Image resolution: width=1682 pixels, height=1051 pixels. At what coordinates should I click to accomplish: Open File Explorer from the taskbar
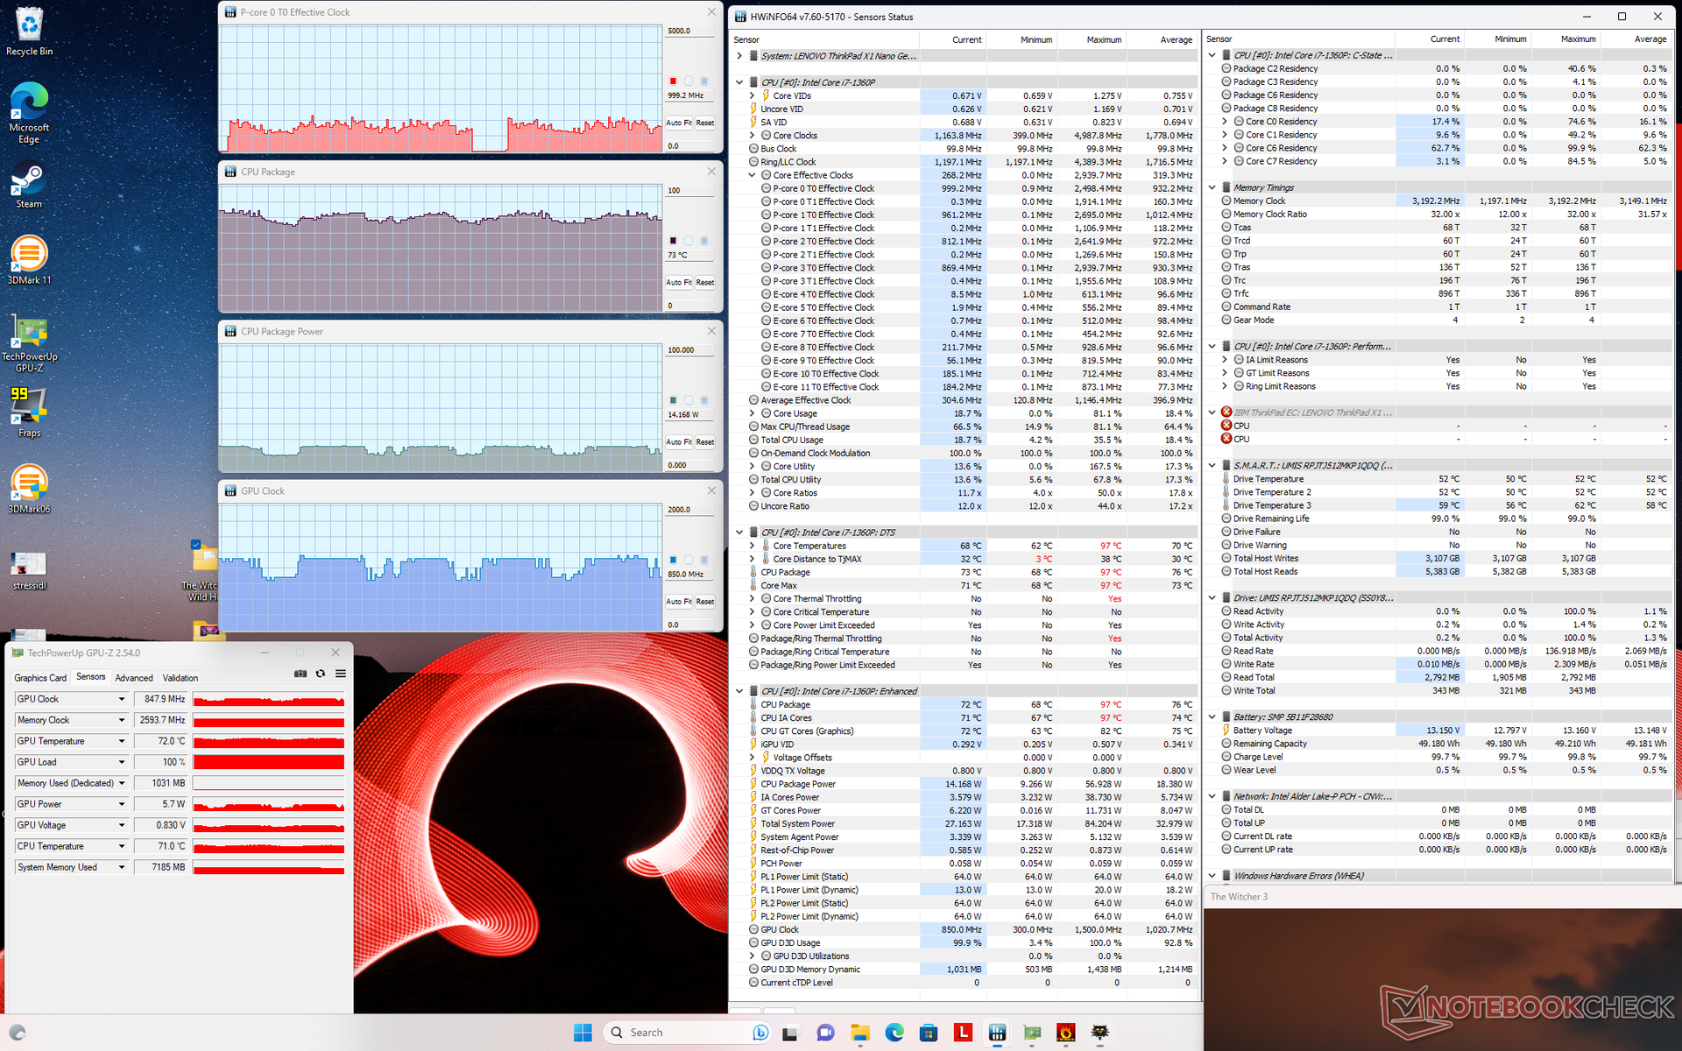coord(859,1033)
